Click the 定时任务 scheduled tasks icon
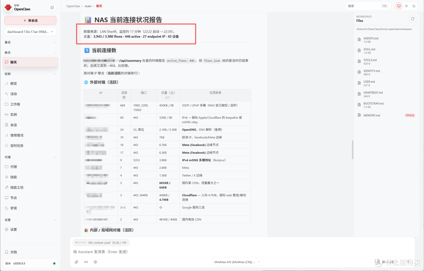This screenshot has width=424, height=271. click(7, 146)
